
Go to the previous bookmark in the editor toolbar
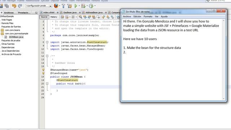click(x=104, y=17)
